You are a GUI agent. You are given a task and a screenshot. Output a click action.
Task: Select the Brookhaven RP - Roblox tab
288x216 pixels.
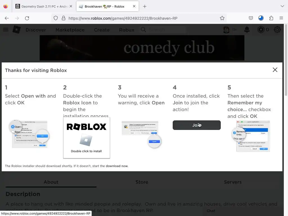point(107,6)
